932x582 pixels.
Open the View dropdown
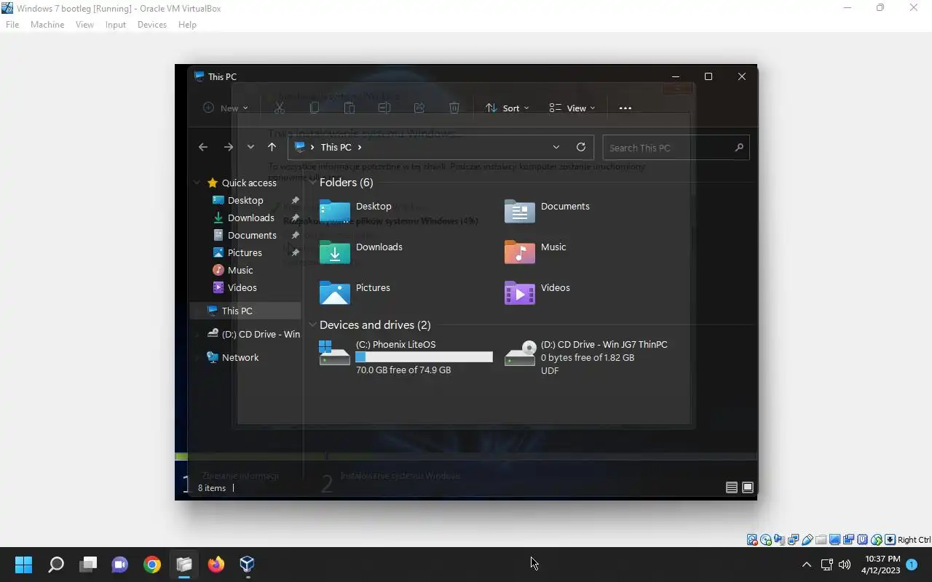572,108
